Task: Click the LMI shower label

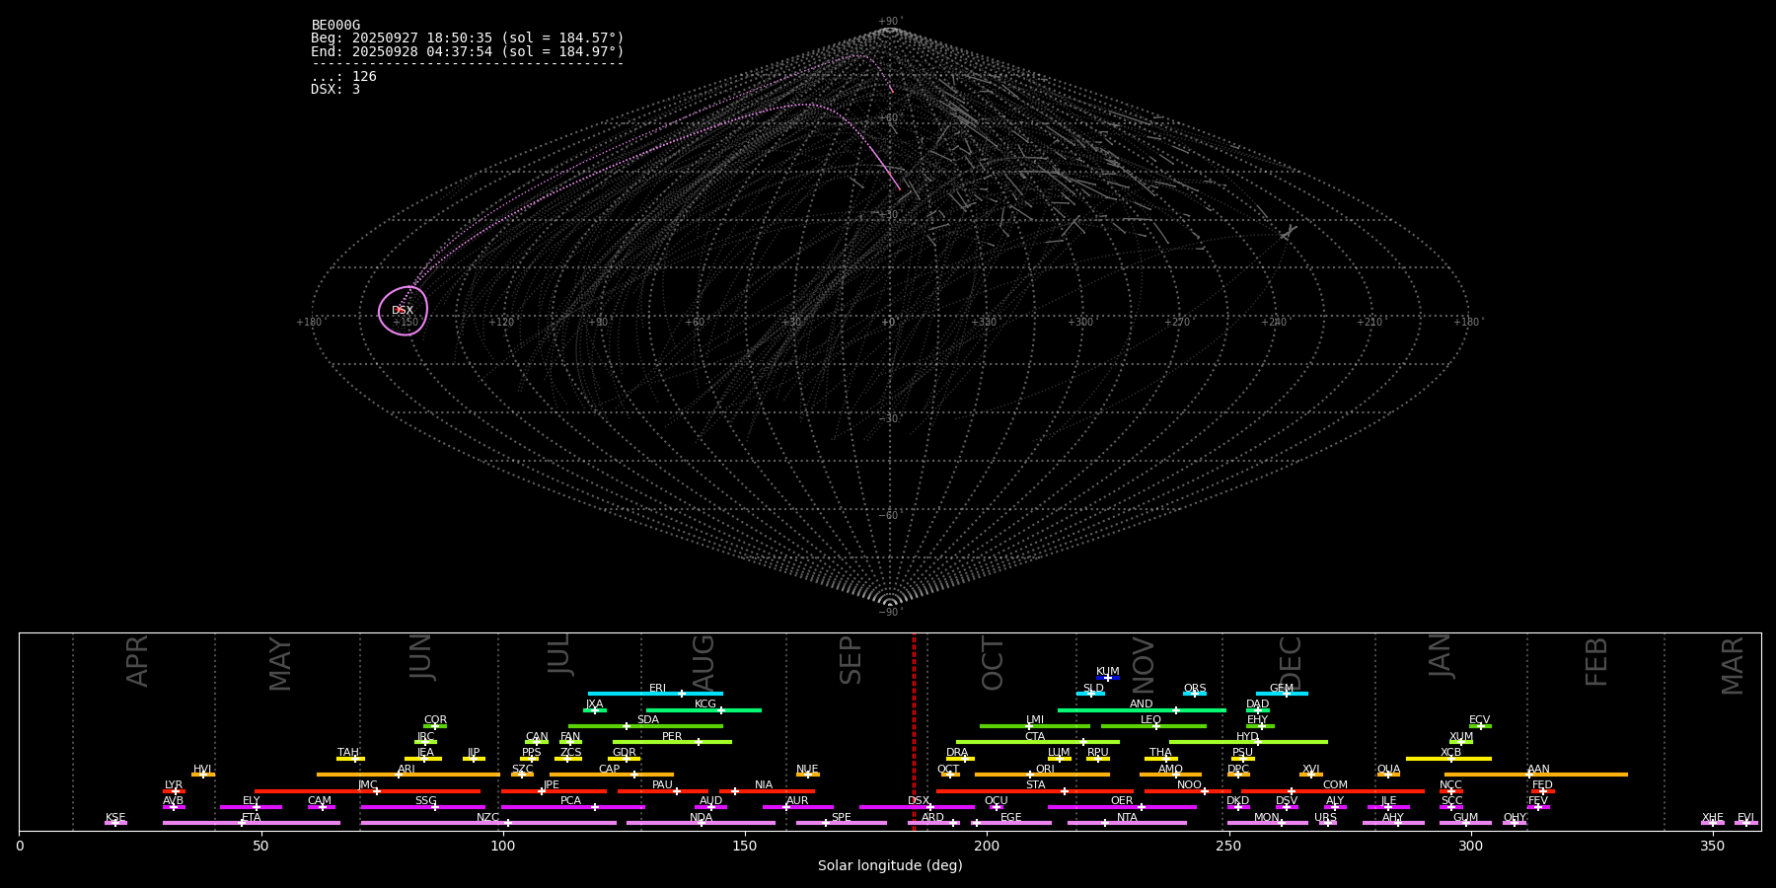Action: 1035,720
